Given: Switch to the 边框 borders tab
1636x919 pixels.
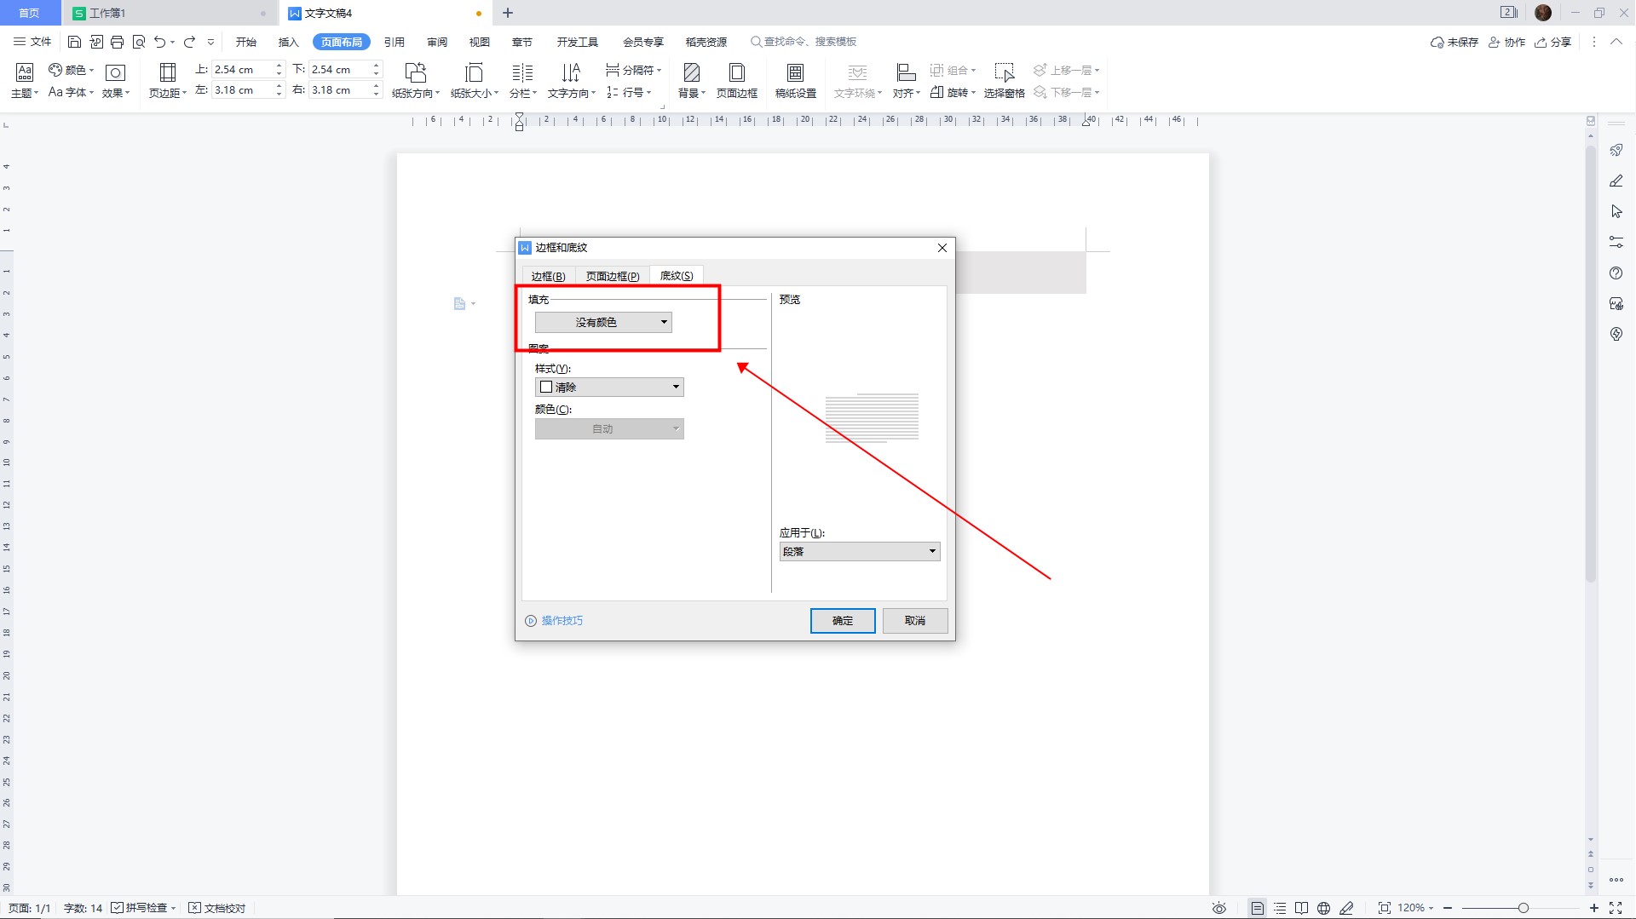Looking at the screenshot, I should (548, 276).
